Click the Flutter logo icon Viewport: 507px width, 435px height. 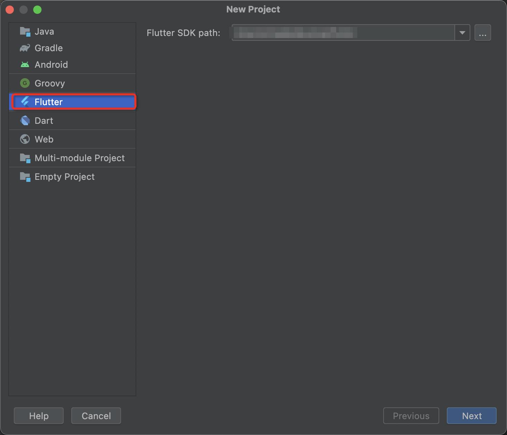25,102
